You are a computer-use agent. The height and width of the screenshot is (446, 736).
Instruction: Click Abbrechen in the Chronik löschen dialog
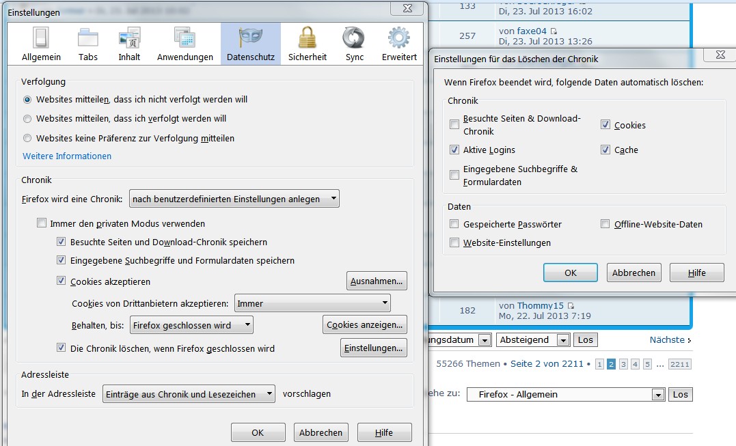[x=633, y=273]
